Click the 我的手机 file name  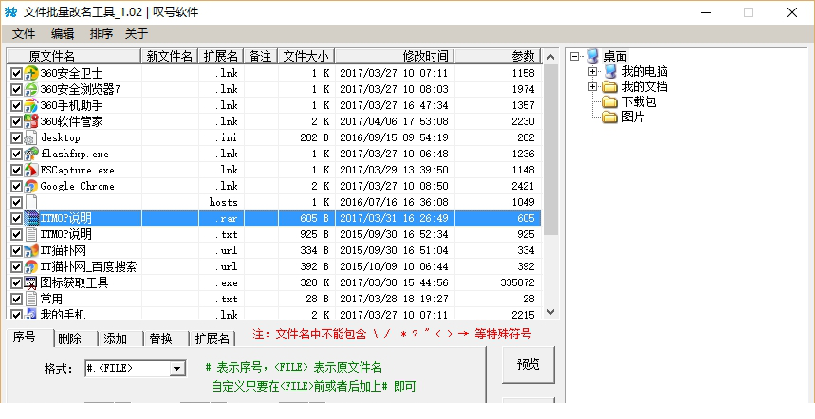click(63, 315)
